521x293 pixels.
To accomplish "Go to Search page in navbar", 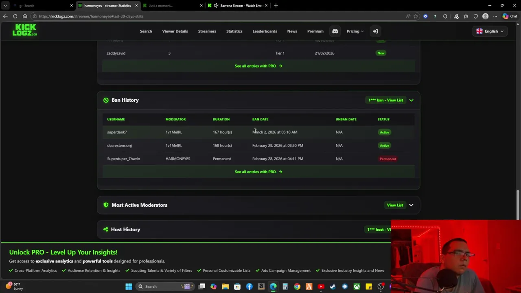I will pyautogui.click(x=146, y=31).
